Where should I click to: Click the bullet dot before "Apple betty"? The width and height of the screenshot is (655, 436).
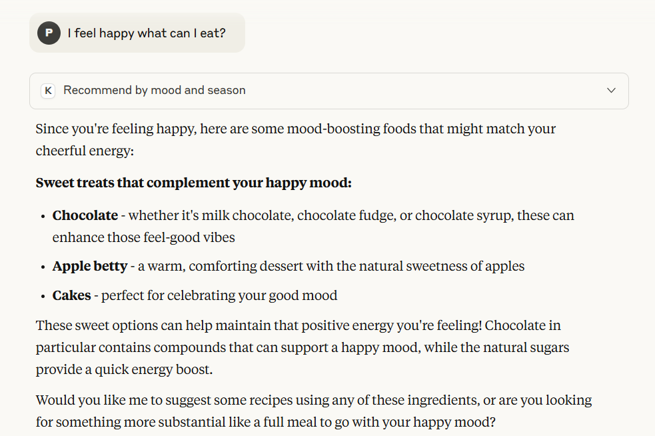pos(43,267)
